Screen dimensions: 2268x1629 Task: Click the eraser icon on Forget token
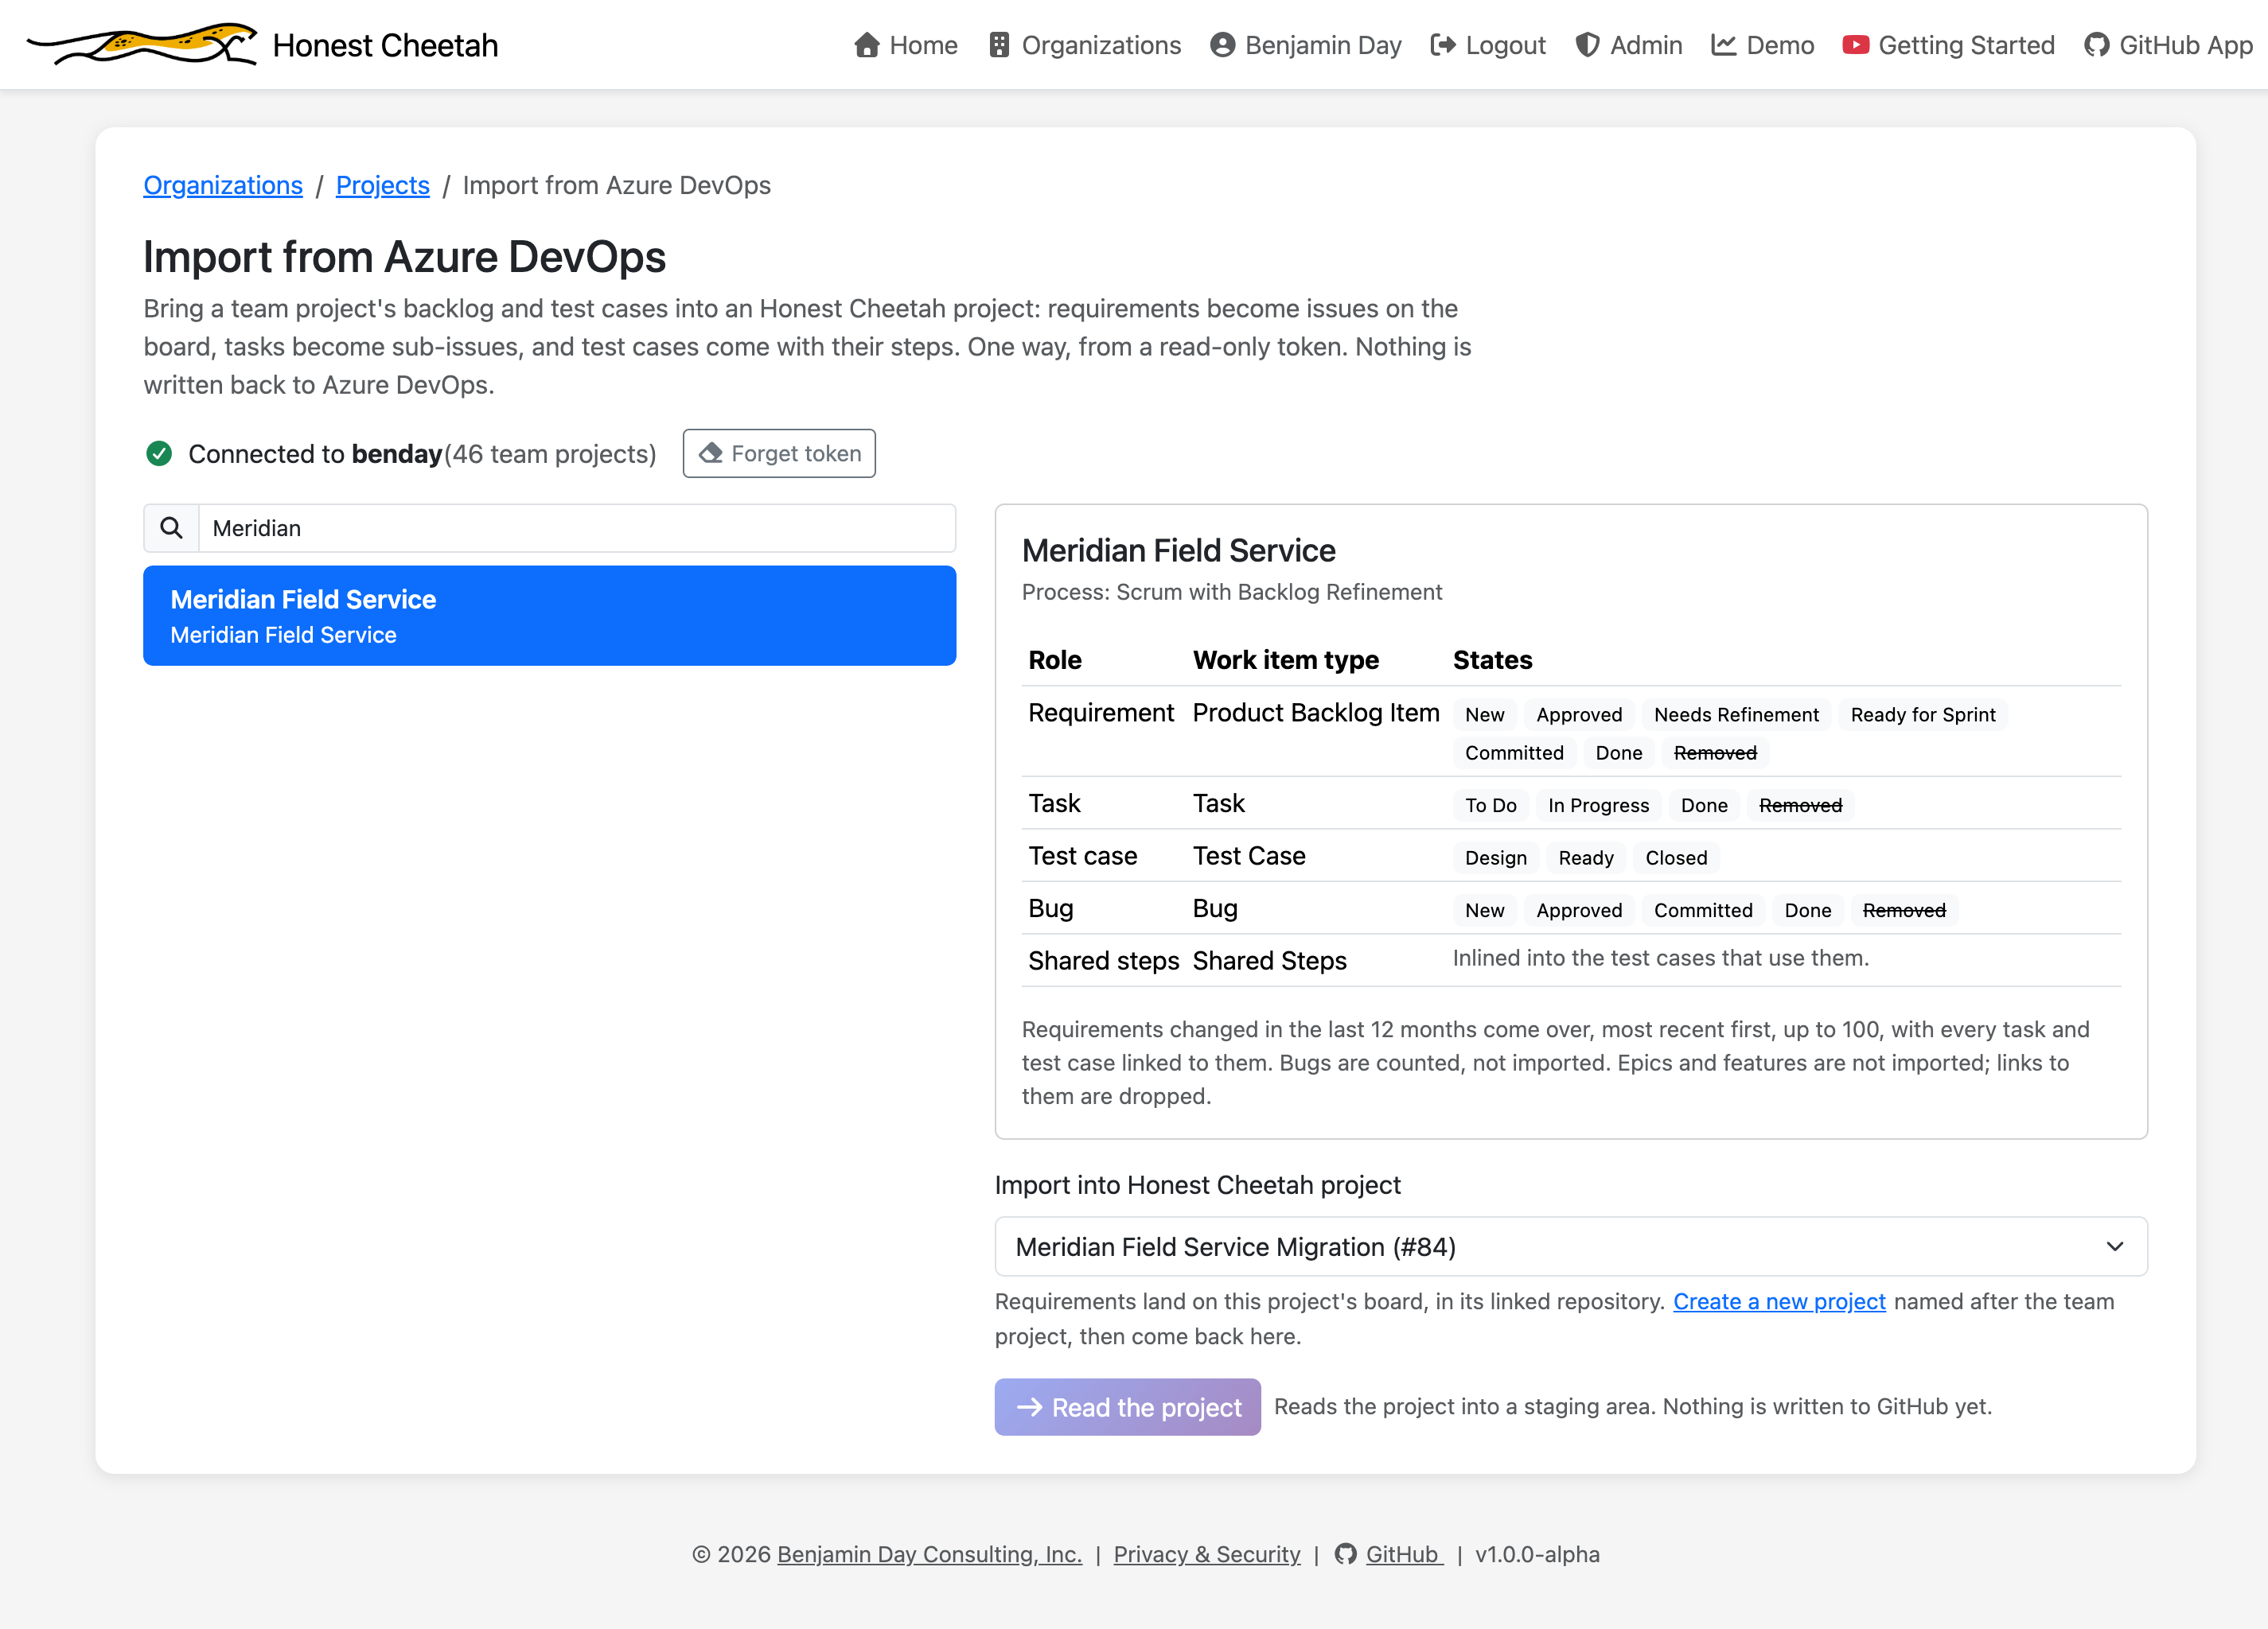coord(710,453)
